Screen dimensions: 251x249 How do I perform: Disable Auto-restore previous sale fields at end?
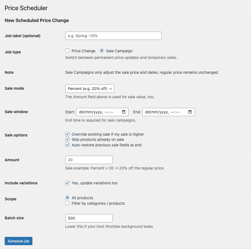coord(67,145)
